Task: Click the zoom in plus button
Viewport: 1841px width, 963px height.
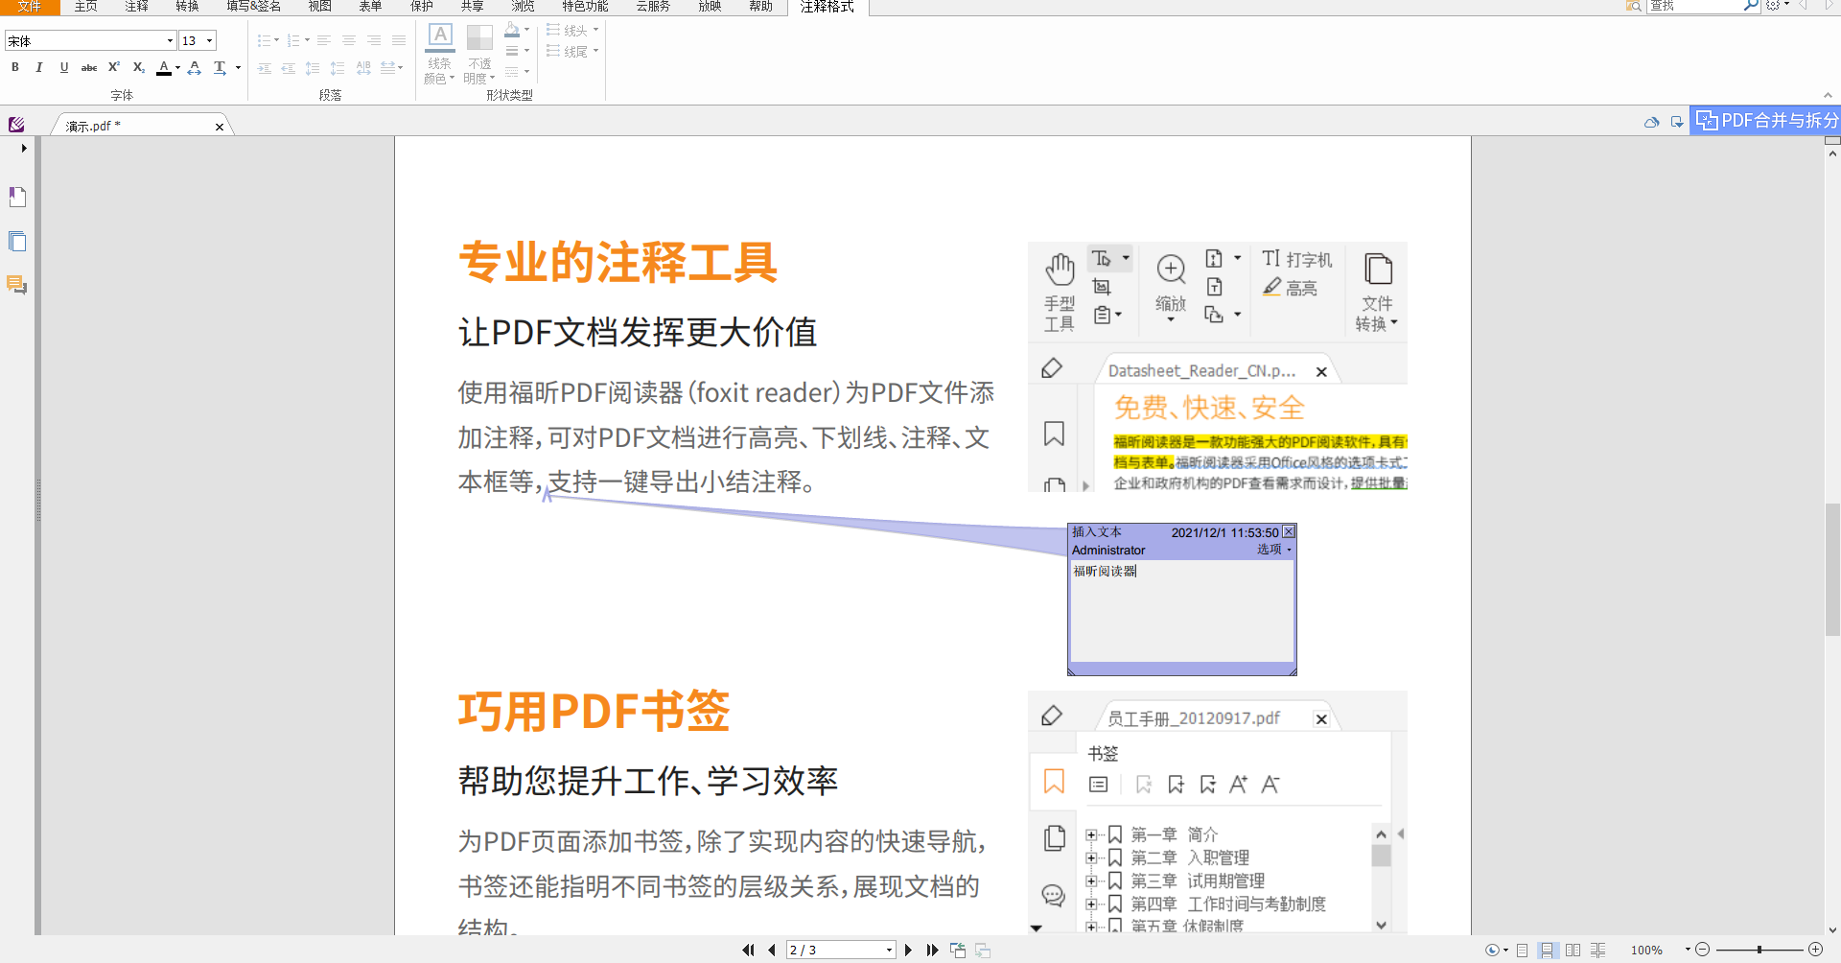Action: (1815, 950)
